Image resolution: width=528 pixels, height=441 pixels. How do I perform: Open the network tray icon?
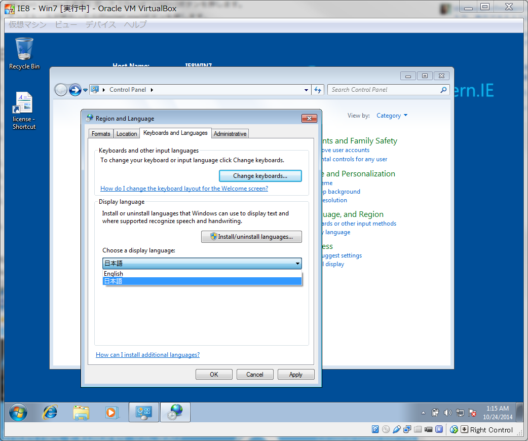(x=460, y=413)
